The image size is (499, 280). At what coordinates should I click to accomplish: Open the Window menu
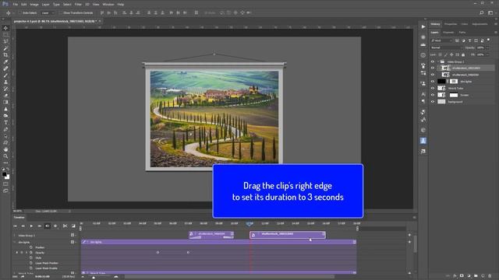(108, 5)
